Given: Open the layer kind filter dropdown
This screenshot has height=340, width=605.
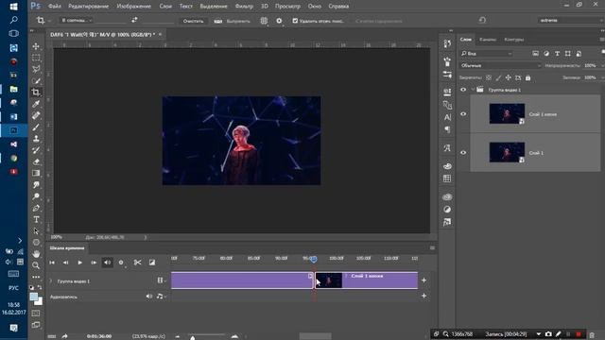Looking at the screenshot, I should click(486, 54).
